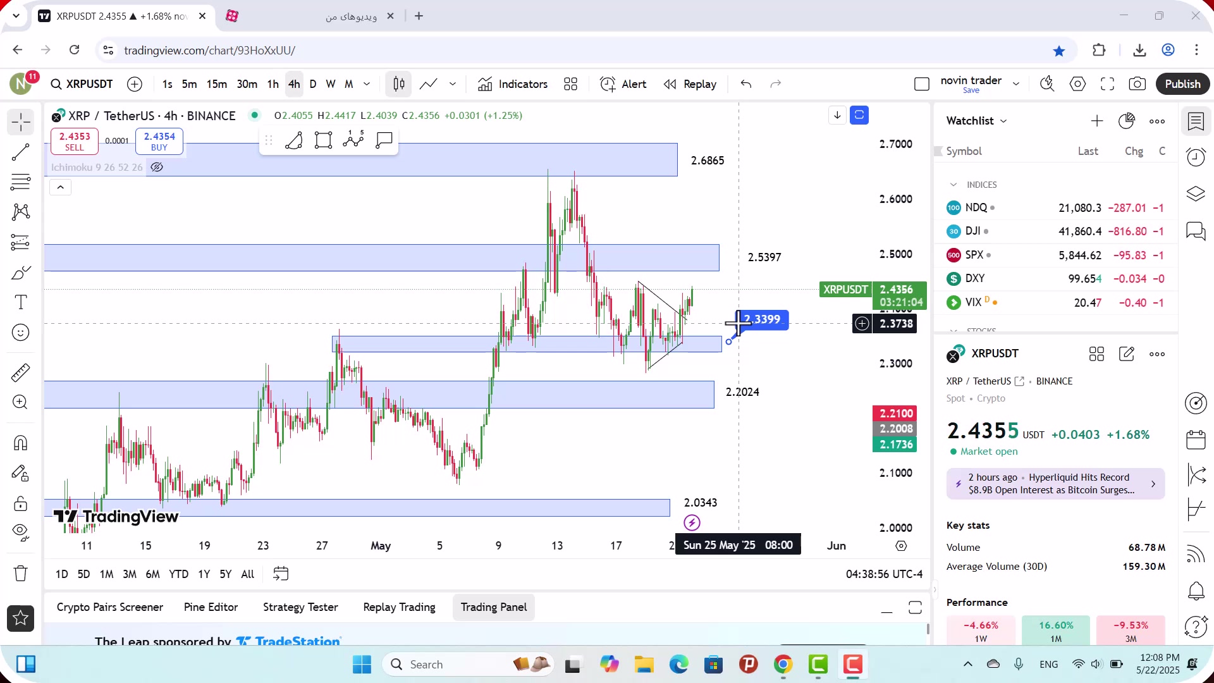Open the Indicators dialog
The image size is (1214, 683).
tap(513, 84)
